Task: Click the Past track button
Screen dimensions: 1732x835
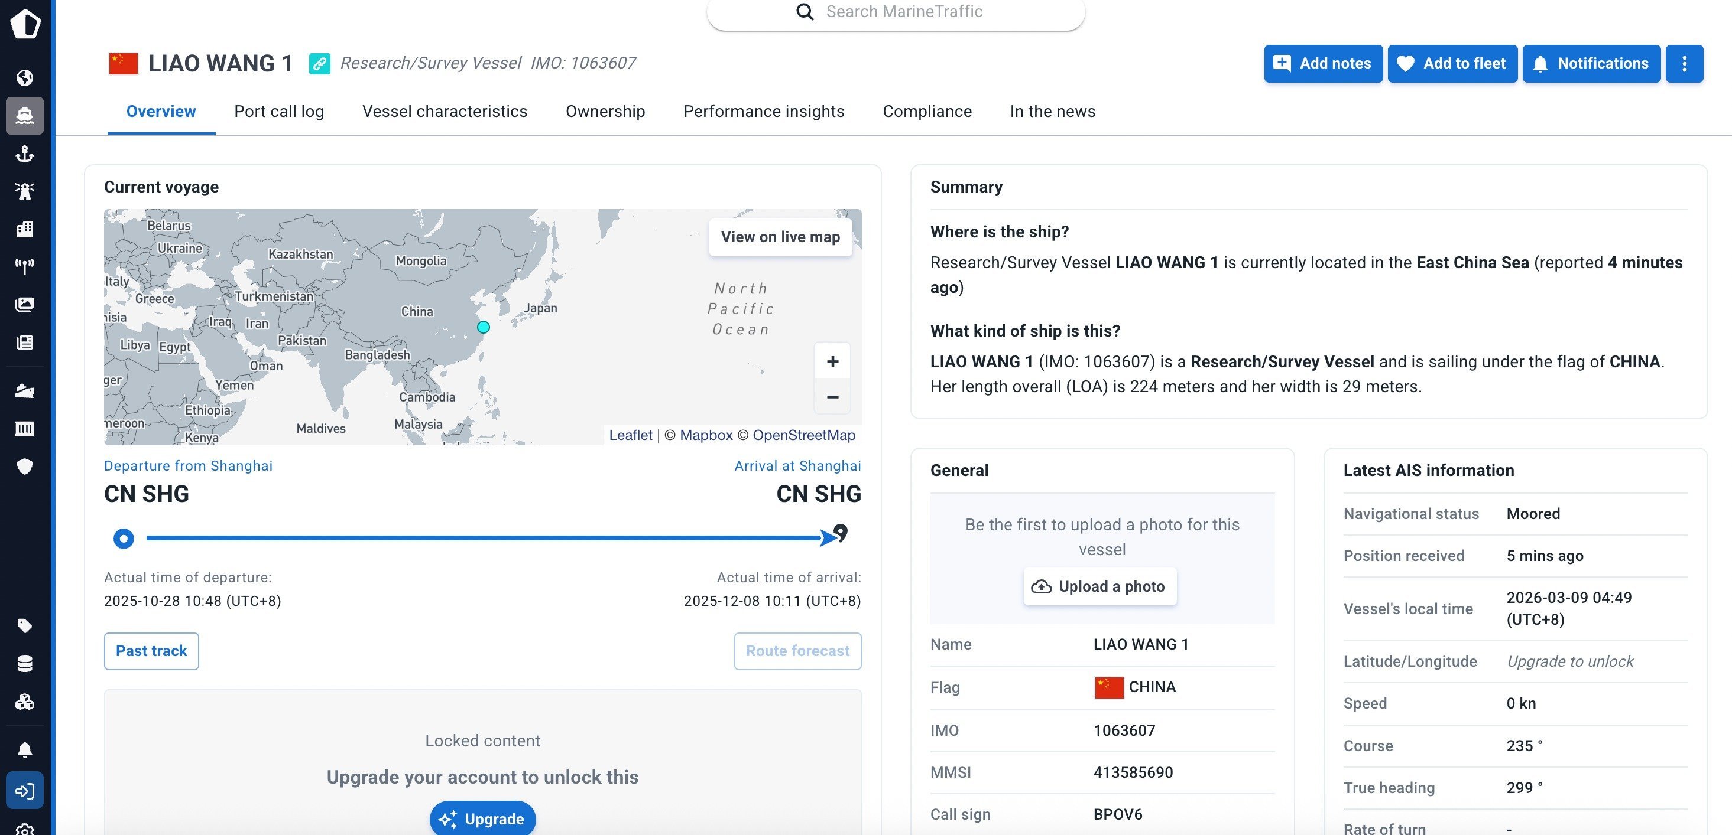Action: point(151,651)
